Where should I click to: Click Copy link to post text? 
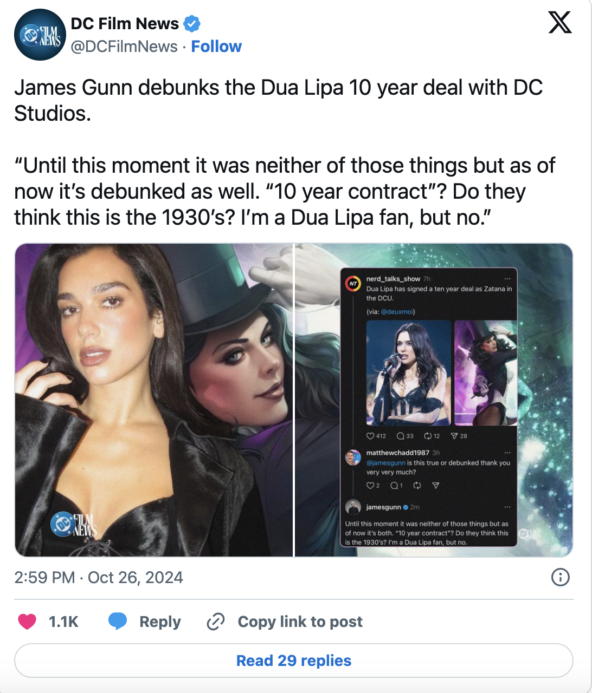click(300, 622)
